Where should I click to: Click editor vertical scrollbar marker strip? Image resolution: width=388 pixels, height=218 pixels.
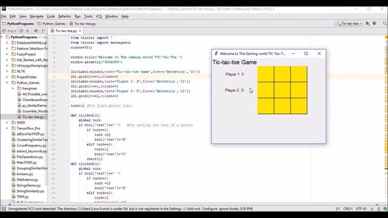click(x=386, y=119)
